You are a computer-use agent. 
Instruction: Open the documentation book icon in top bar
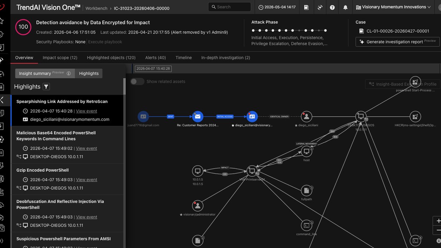point(306,7)
